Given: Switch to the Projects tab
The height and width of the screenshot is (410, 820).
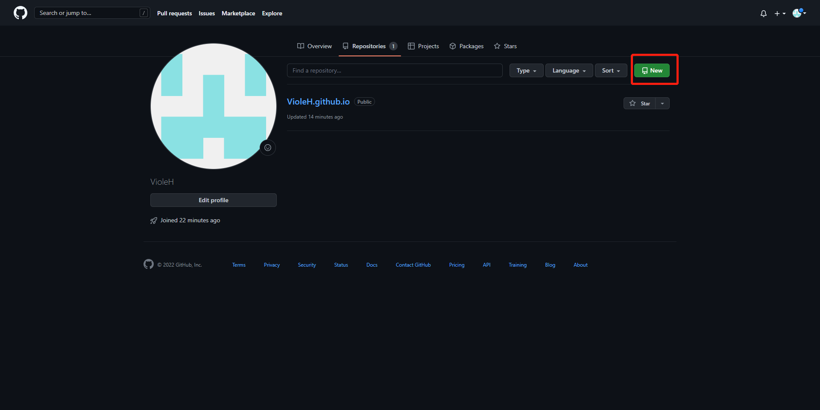Looking at the screenshot, I should pos(423,46).
